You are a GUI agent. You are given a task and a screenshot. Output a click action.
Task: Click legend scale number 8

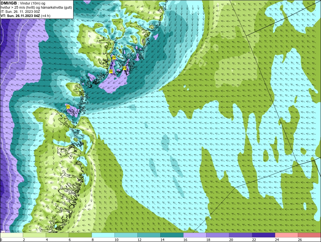point(93,240)
